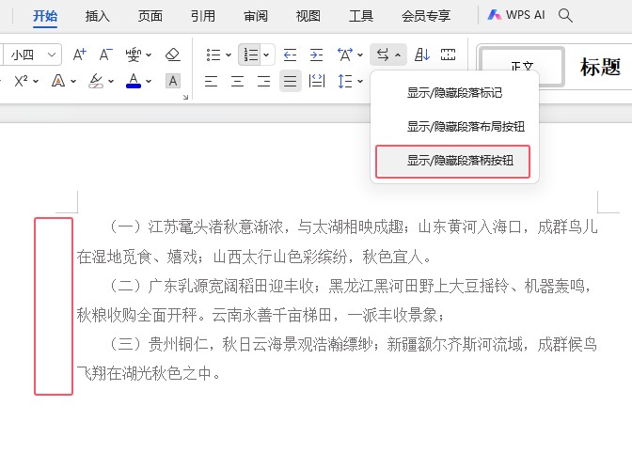Viewport: 632px width, 453px height.
Task: Expand the numbered list dropdown arrow
Action: point(267,55)
